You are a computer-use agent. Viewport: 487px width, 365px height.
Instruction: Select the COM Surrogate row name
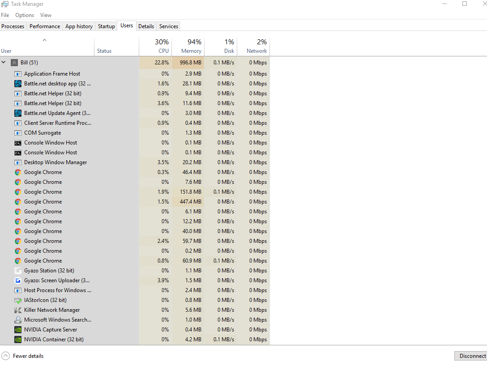(43, 133)
